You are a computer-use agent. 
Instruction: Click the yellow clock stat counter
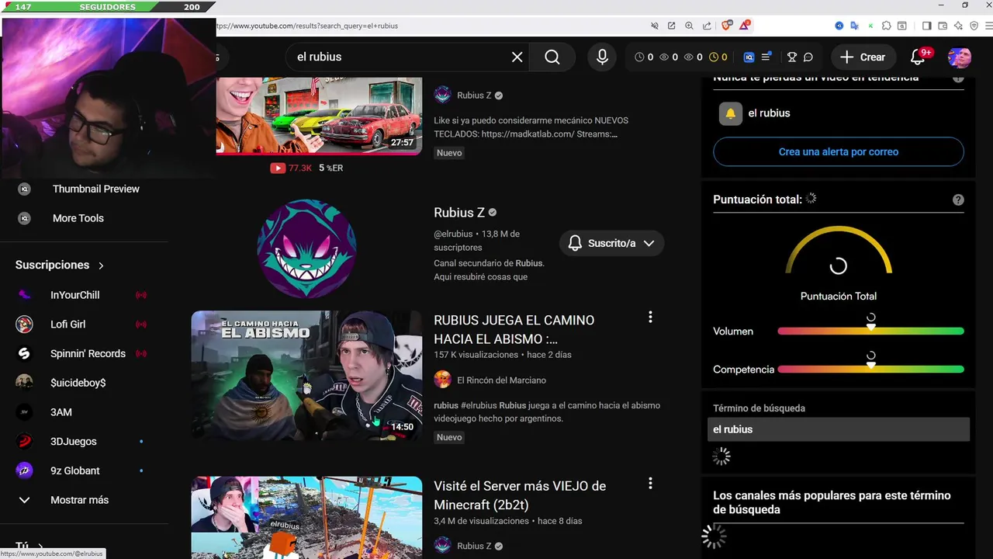pos(718,57)
